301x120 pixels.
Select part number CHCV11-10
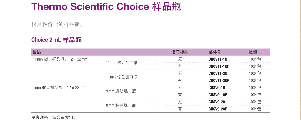(x=218, y=59)
